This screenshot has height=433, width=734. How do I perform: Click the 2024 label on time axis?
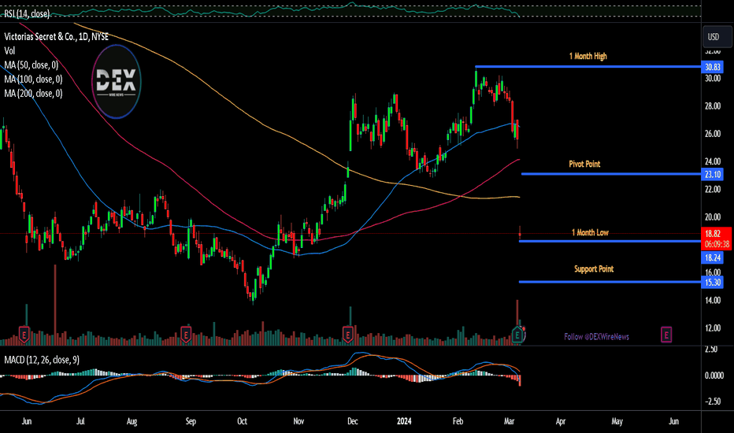click(404, 421)
